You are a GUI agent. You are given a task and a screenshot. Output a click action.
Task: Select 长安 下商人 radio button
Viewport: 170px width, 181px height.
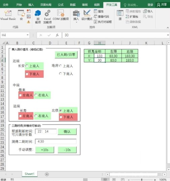27,74
